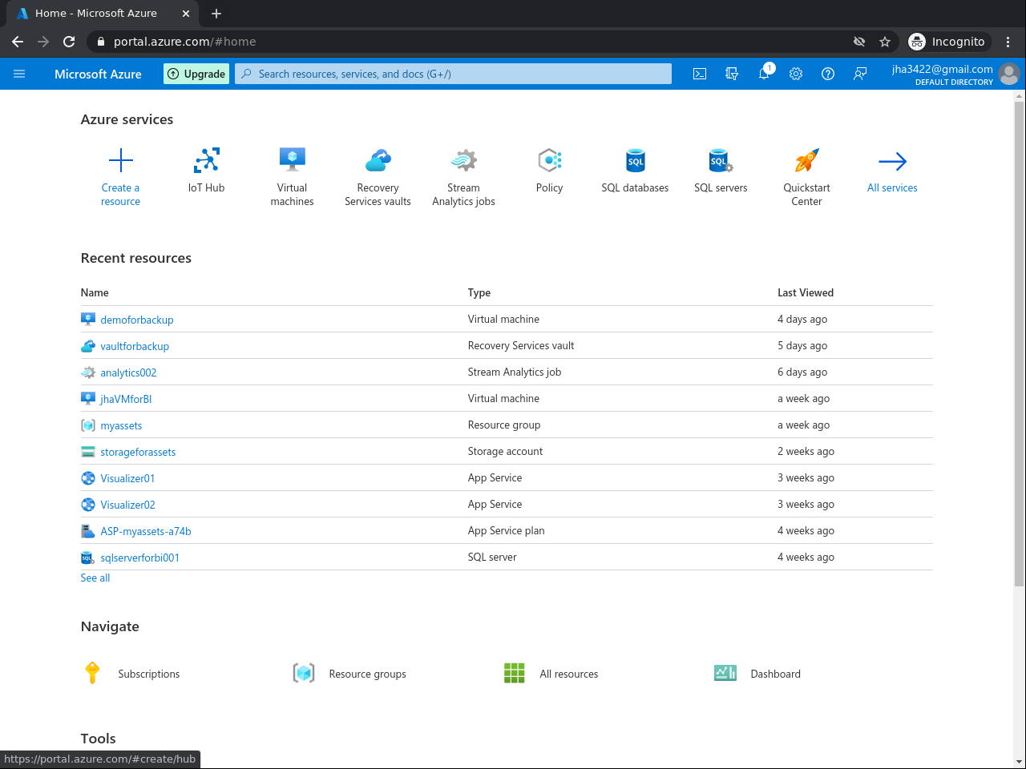This screenshot has width=1026, height=769.
Task: Click the Home - Microsoft Azure browser tab
Action: [103, 14]
